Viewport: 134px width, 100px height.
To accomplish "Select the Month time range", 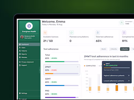I will tap(104, 49).
